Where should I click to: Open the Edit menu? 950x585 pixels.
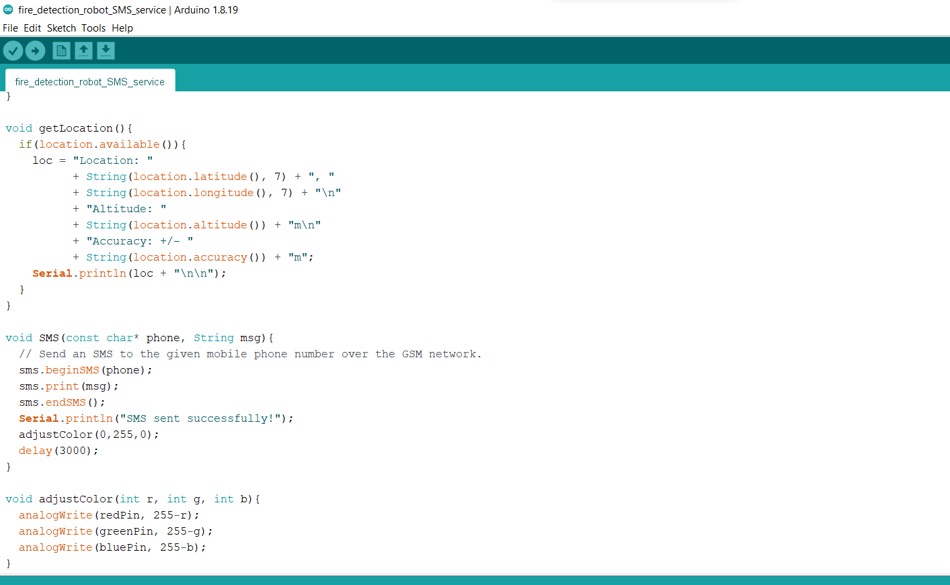coord(32,28)
